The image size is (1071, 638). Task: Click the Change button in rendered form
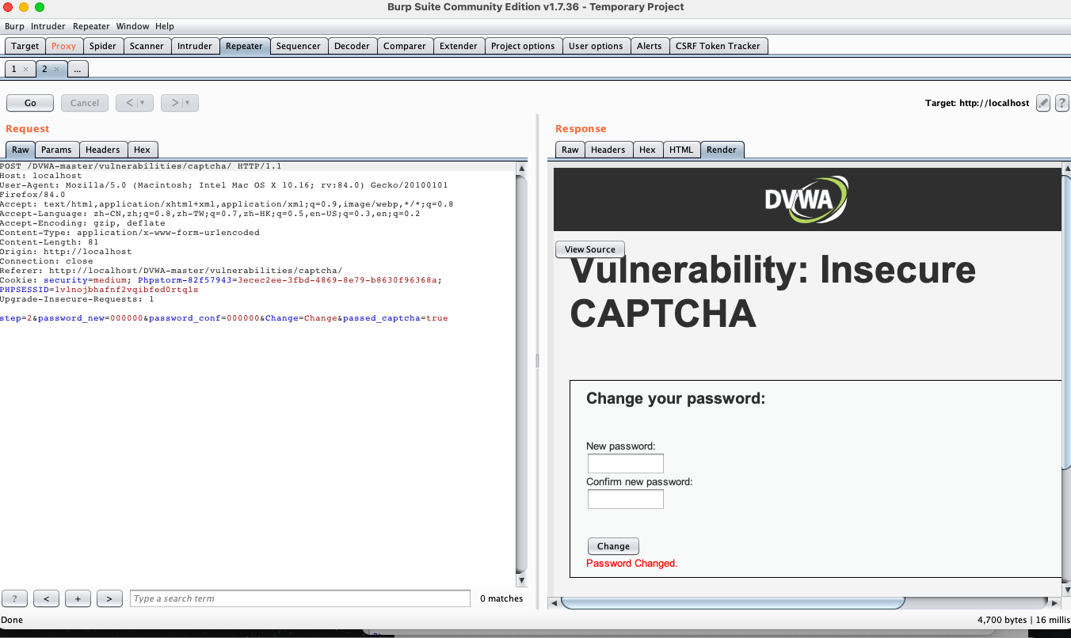point(613,546)
